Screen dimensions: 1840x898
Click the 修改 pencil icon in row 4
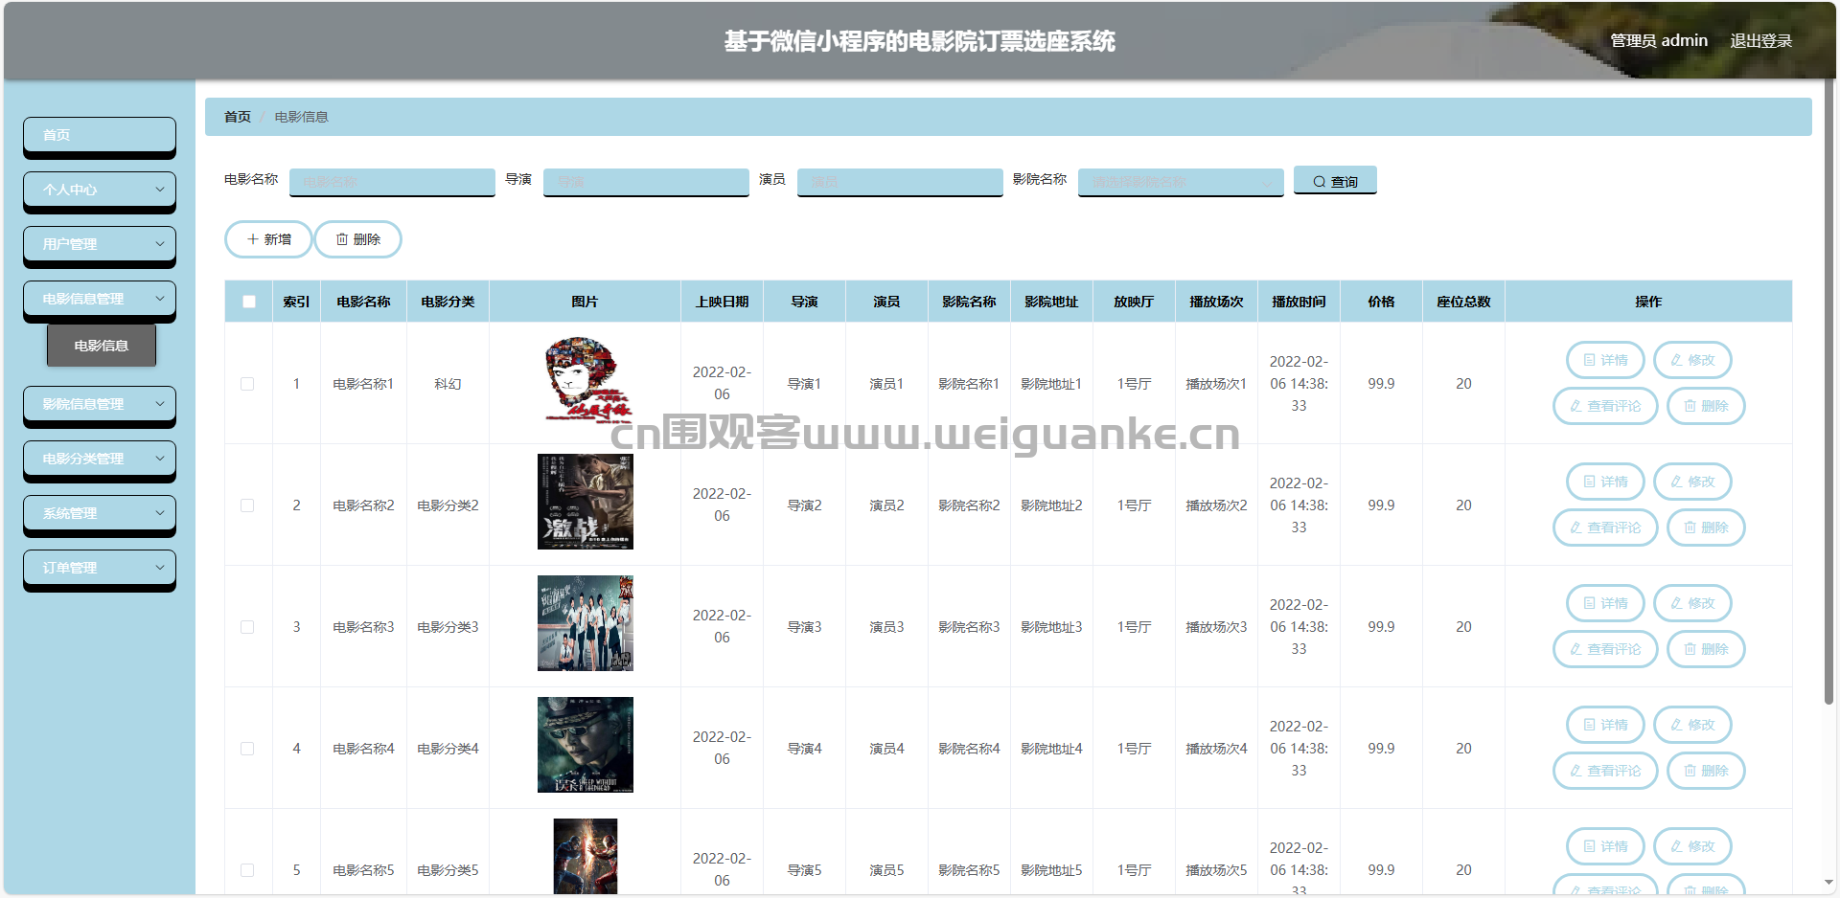pyautogui.click(x=1676, y=725)
